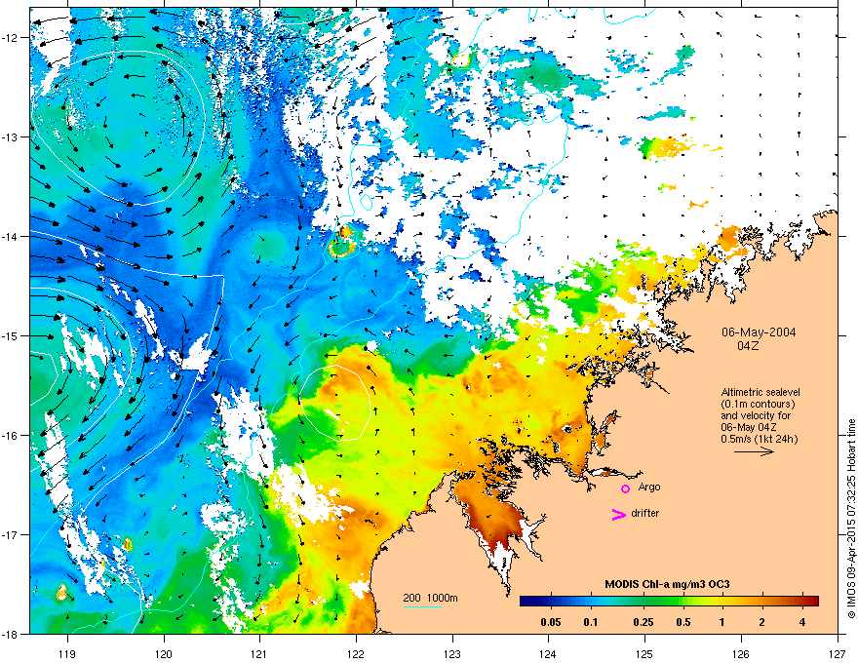Click color bar value 0.5
Image resolution: width=858 pixels, height=663 pixels.
[682, 622]
